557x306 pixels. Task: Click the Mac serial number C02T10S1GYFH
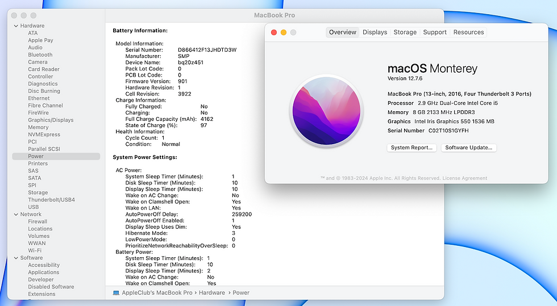(448, 131)
